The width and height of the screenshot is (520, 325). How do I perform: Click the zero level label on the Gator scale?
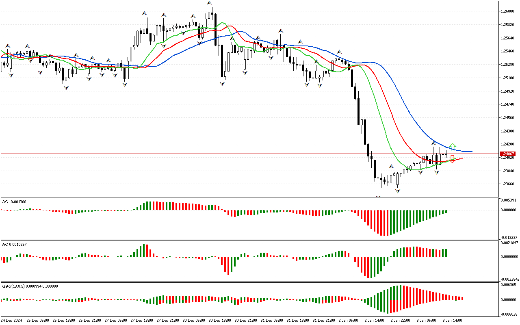509,300
